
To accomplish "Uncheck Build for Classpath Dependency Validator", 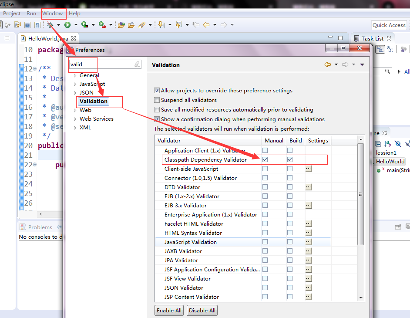I will (290, 159).
